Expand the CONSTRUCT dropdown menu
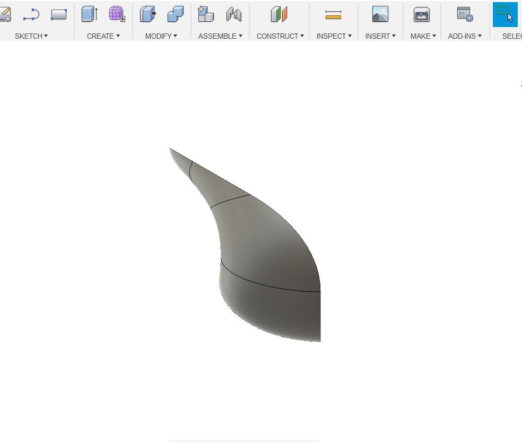This screenshot has height=442, width=522. pyautogui.click(x=280, y=36)
